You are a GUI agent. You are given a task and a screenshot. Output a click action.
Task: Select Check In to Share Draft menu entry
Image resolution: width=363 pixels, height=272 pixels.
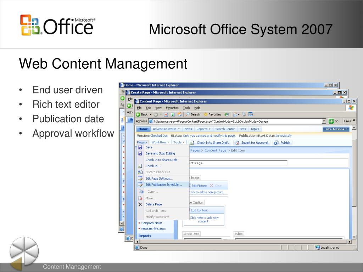point(161,160)
